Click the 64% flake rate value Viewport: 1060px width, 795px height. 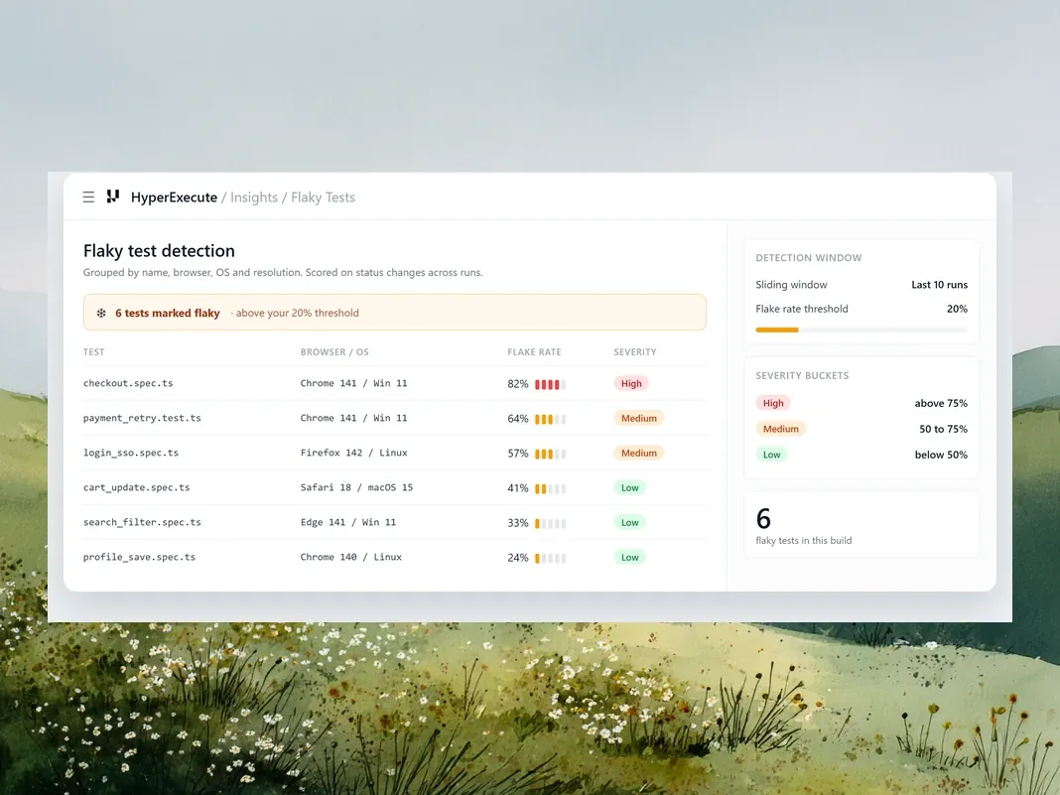518,419
